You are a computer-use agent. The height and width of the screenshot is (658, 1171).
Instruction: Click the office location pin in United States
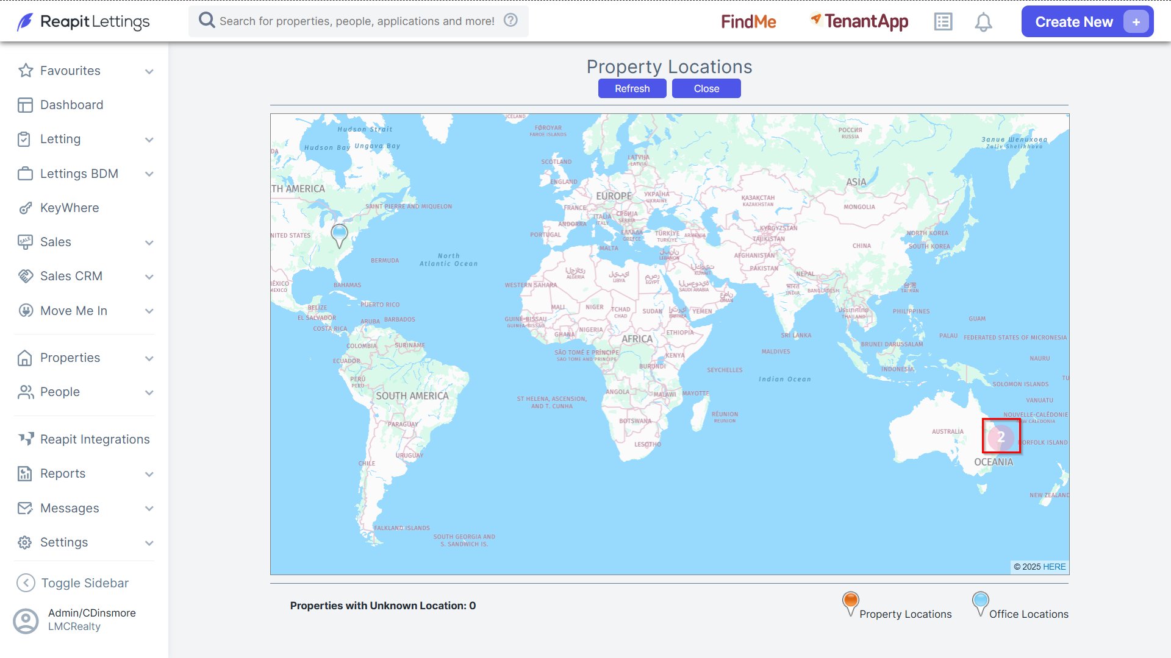339,235
